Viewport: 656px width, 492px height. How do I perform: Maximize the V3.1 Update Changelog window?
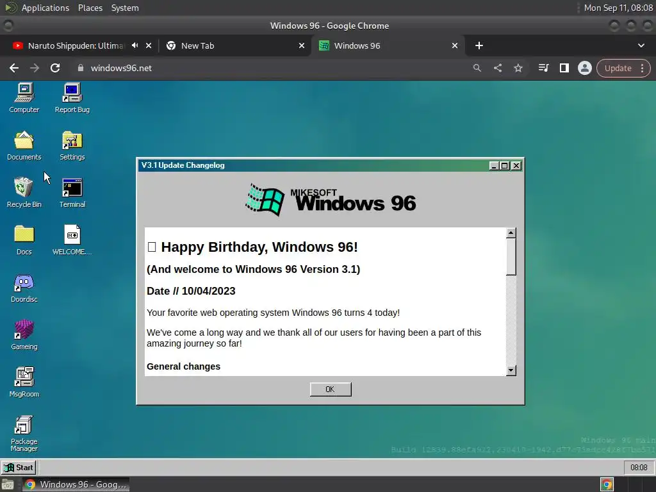click(505, 166)
